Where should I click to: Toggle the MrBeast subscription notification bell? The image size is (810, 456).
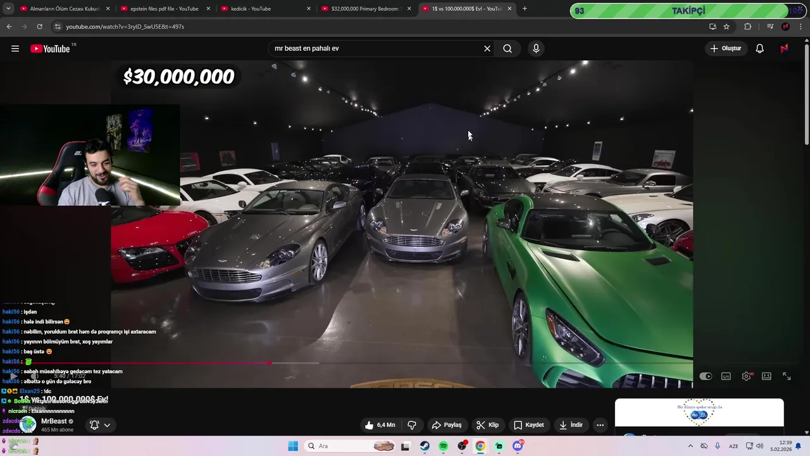pyautogui.click(x=94, y=425)
